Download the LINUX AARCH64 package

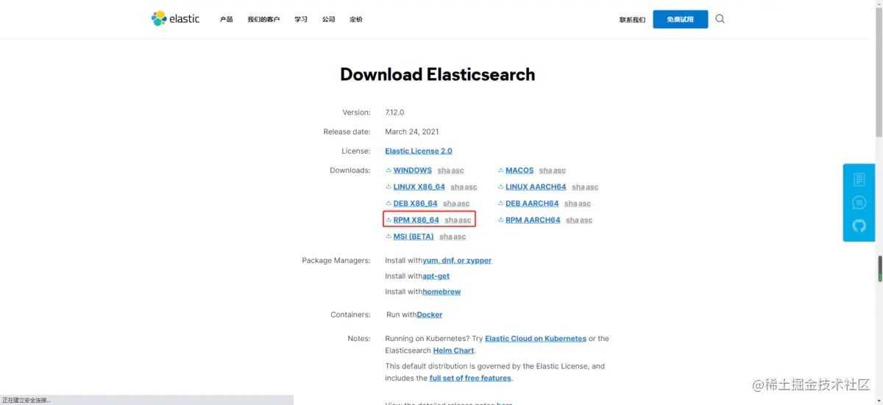tap(536, 187)
